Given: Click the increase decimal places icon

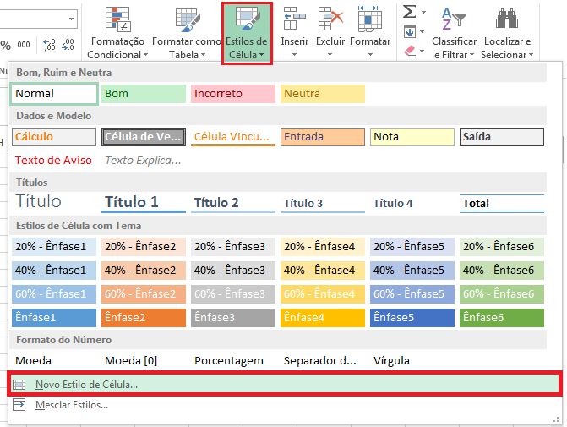Looking at the screenshot, I should [x=49, y=45].
